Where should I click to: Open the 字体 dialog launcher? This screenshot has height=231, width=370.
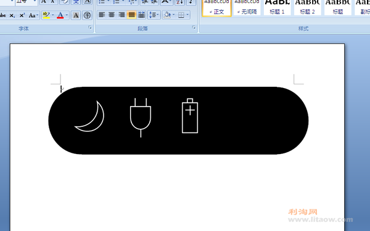[x=90, y=28]
